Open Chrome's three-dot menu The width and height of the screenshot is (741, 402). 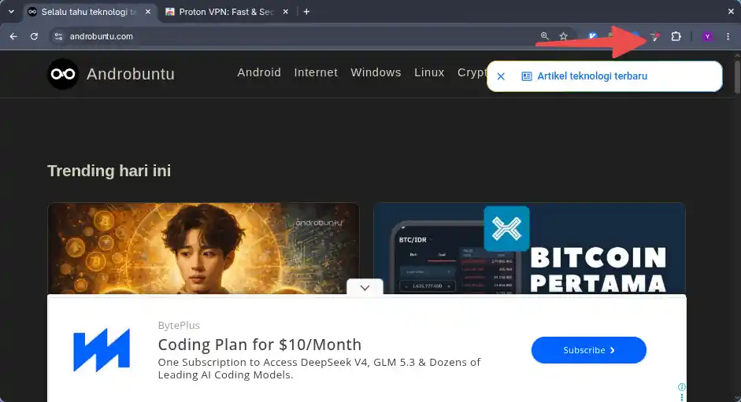point(728,36)
